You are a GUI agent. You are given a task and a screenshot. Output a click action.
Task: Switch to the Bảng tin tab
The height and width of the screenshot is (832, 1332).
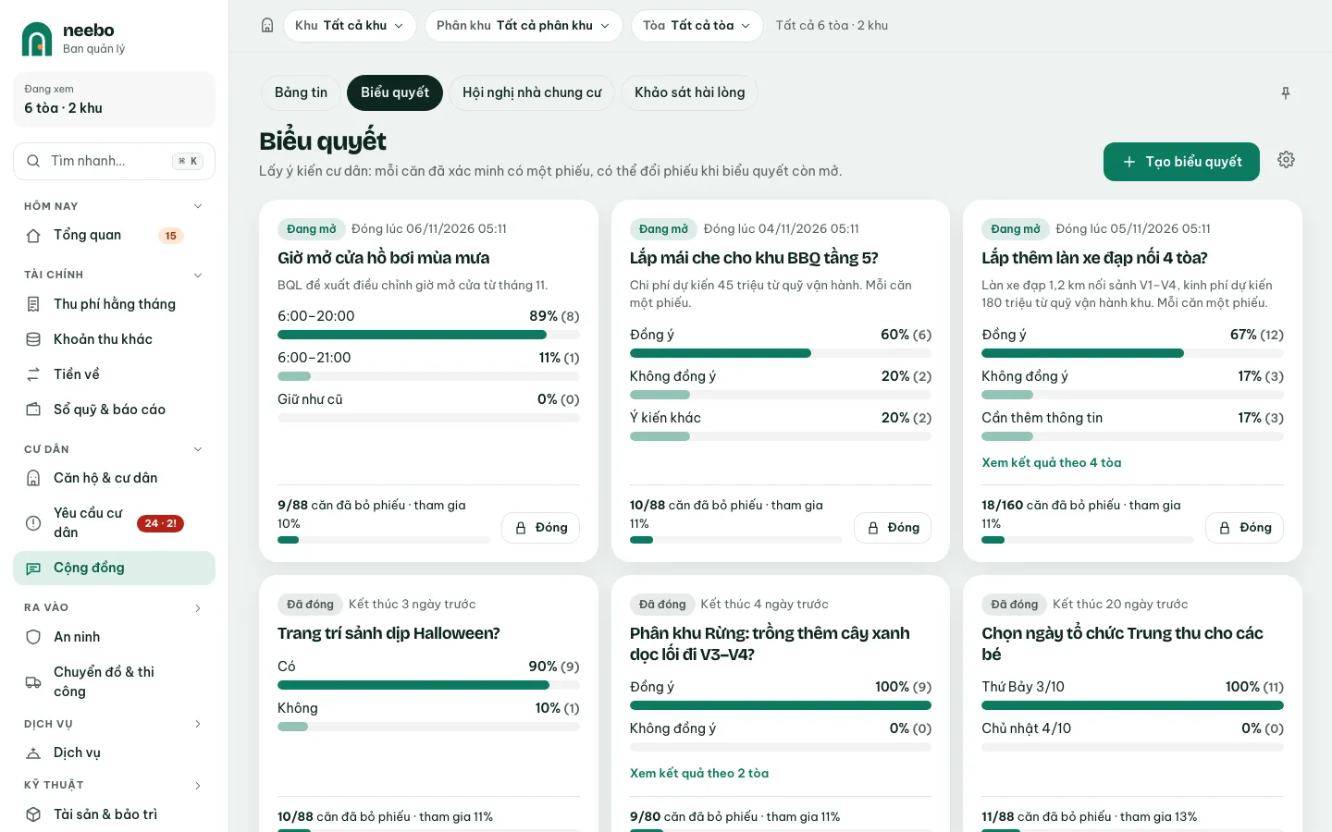point(301,92)
